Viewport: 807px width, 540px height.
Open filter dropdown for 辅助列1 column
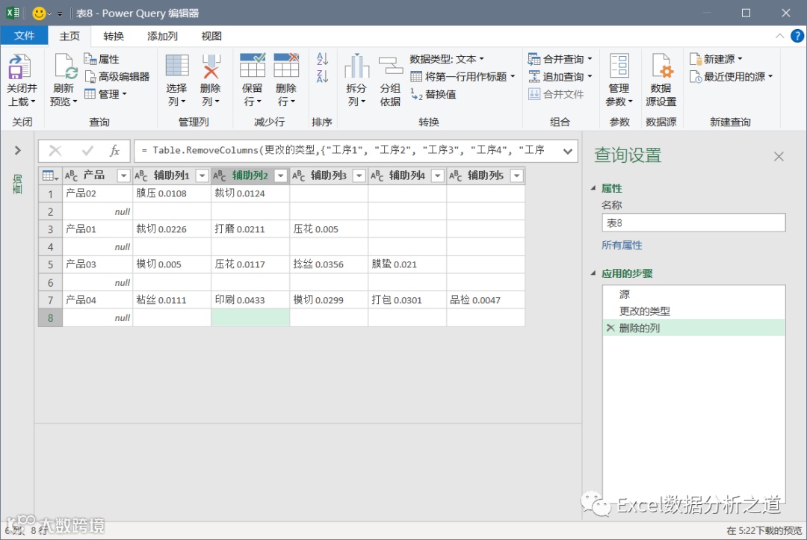(202, 176)
